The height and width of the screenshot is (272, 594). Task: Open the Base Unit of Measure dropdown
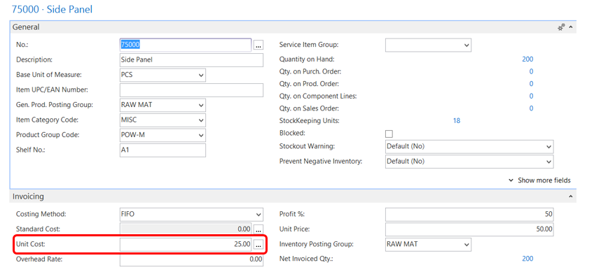163,75
